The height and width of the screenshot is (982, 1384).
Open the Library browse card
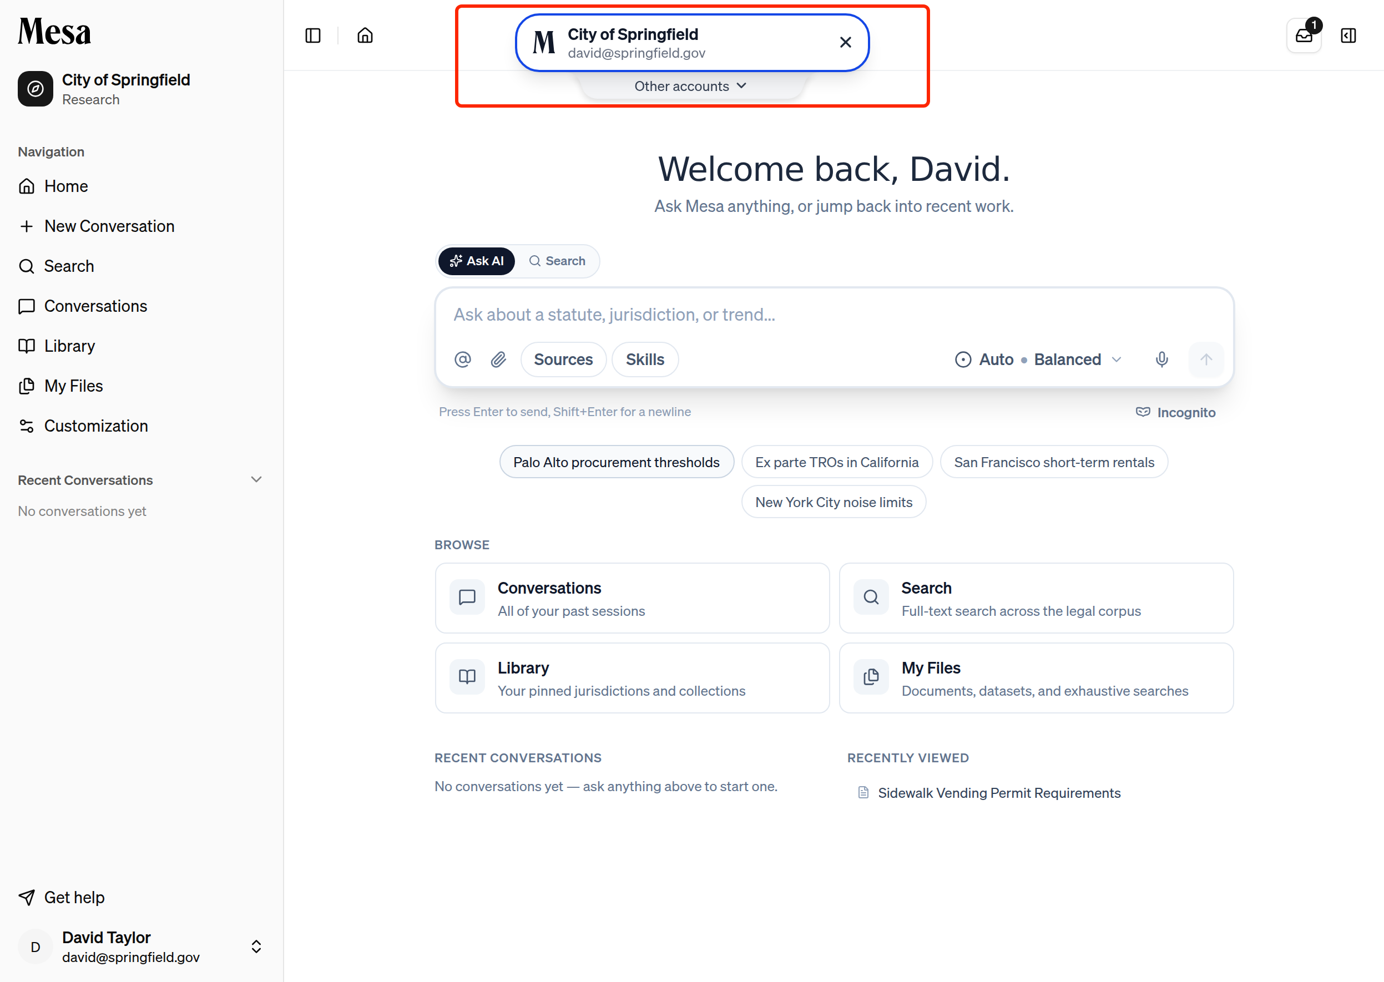point(632,679)
